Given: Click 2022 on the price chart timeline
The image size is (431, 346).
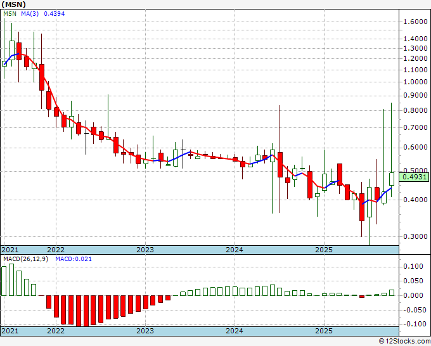Looking at the screenshot, I should tap(56, 250).
